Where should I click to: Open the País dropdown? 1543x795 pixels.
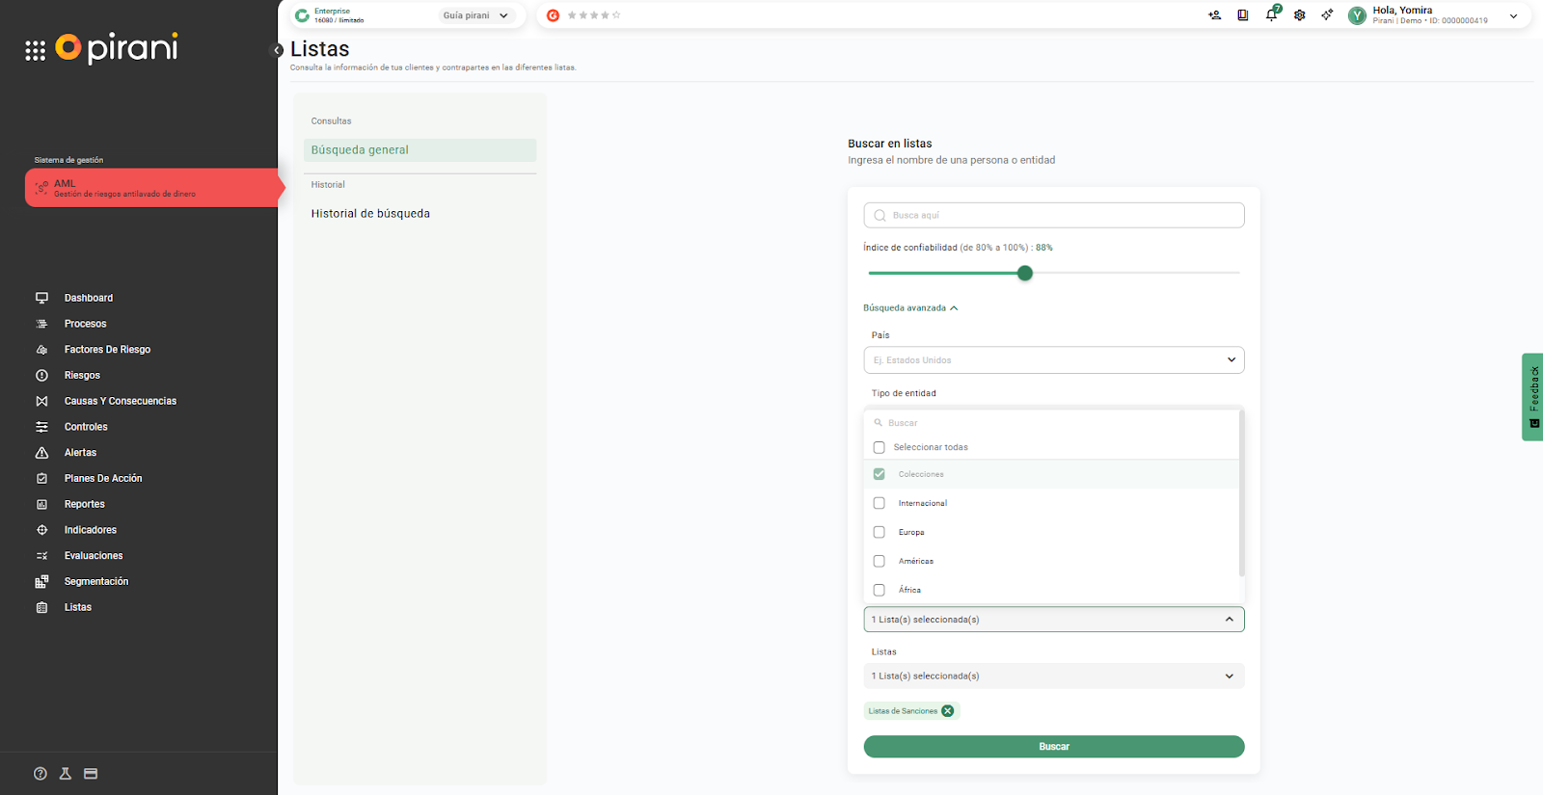[1053, 360]
